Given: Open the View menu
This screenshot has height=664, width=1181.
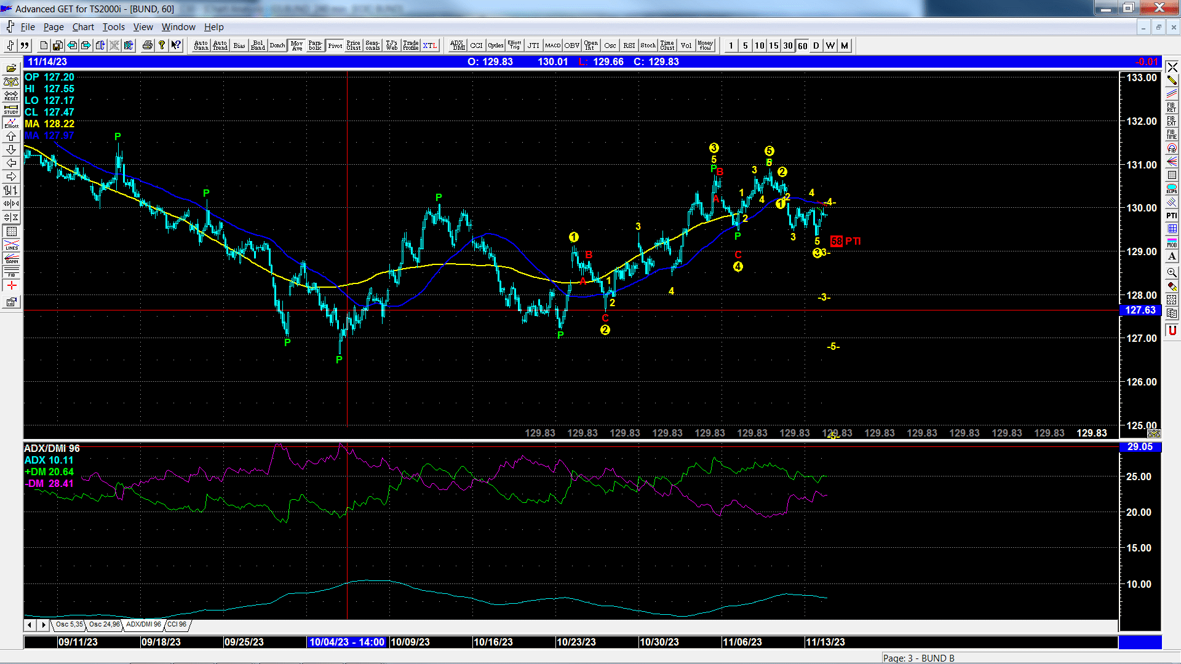Looking at the screenshot, I should point(143,27).
